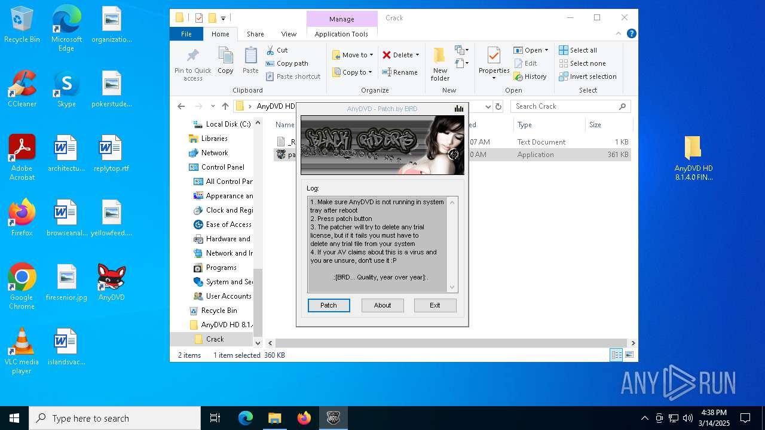Open the About dialog of the patcher

click(382, 305)
